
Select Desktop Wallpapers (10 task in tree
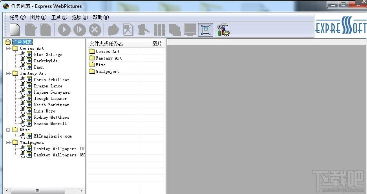click(59, 149)
